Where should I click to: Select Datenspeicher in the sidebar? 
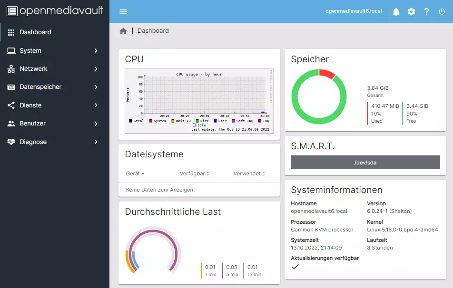coord(40,86)
